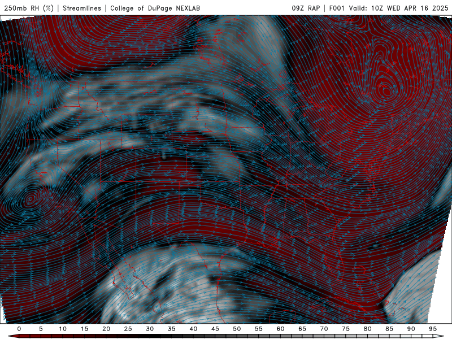This screenshot has width=452, height=339.
Task: Click the '30' colorbar label
Action: pyautogui.click(x=150, y=329)
